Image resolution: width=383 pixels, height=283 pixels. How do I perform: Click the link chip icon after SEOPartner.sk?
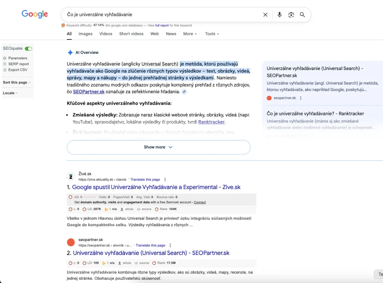coord(184,92)
